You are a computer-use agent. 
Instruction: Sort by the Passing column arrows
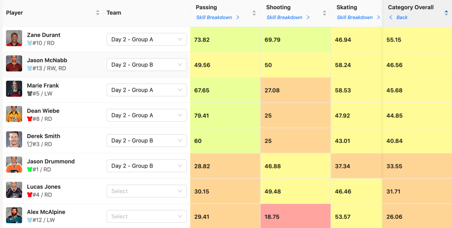pos(254,13)
